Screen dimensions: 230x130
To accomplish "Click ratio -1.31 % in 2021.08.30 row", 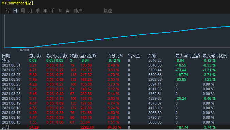I will (x=209, y=70).
